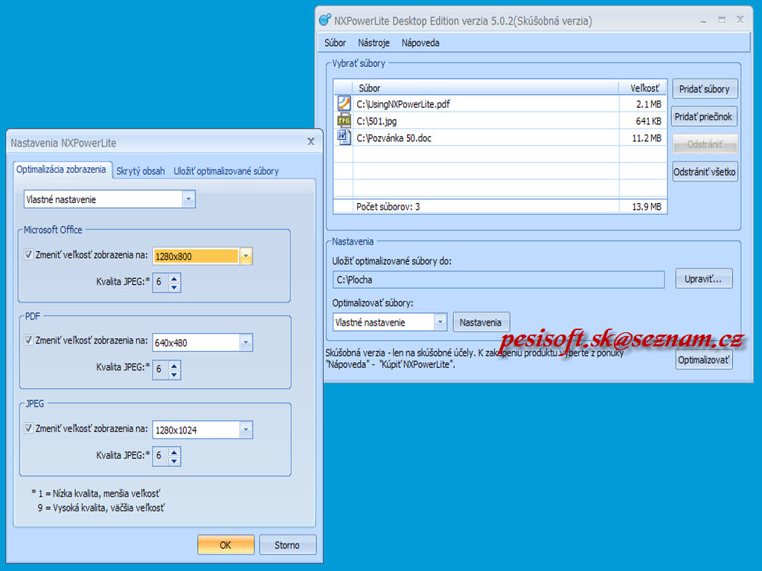The width and height of the screenshot is (762, 571).
Task: Click the Office JPEG quality value field
Action: (x=161, y=282)
